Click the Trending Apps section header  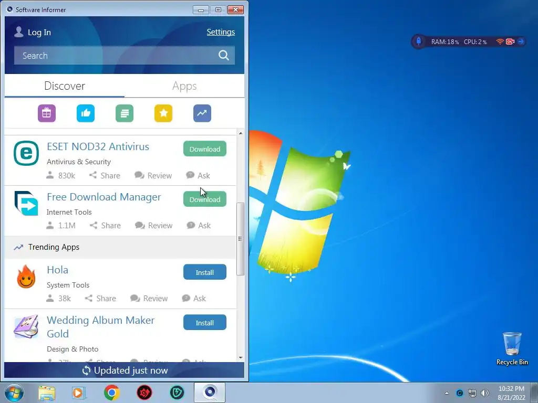120,247
